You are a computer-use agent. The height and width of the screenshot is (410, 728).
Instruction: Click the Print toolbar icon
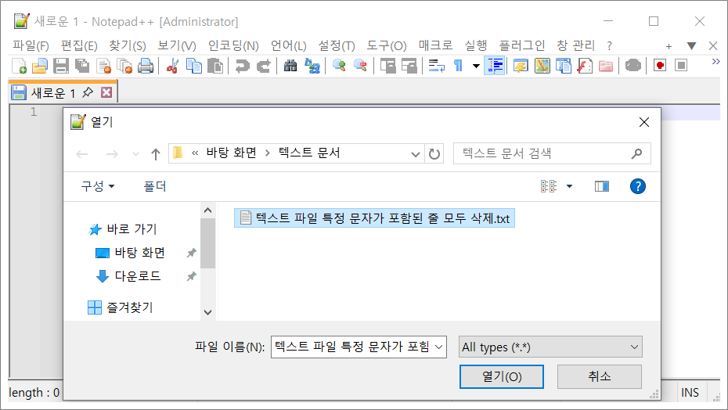coord(146,66)
